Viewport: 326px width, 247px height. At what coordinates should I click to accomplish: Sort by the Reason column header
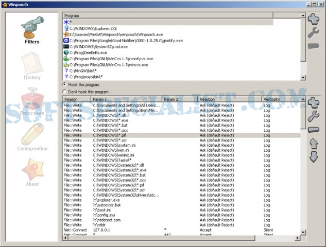pyautogui.click(x=77, y=99)
